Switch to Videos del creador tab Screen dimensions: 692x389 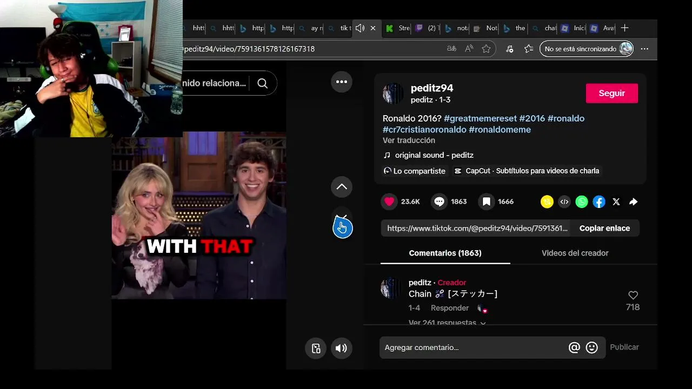coord(575,253)
